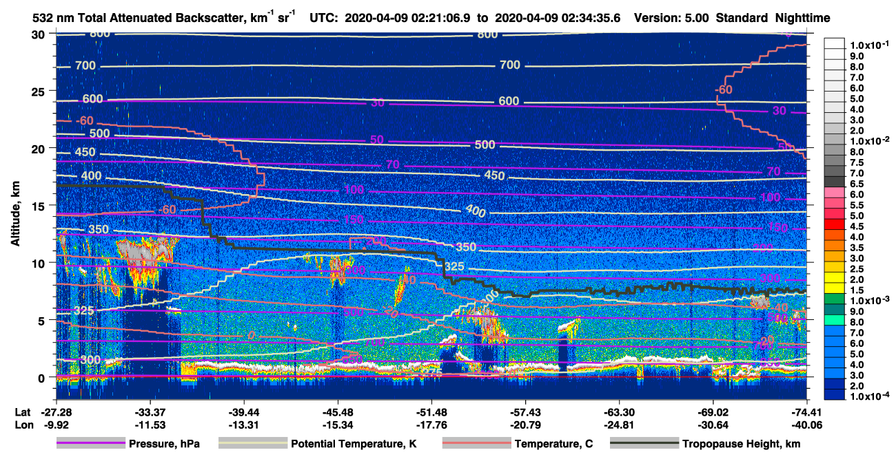Screen dimensions: 896x459
Task: Click latitude value -51.48
Action: pos(431,412)
